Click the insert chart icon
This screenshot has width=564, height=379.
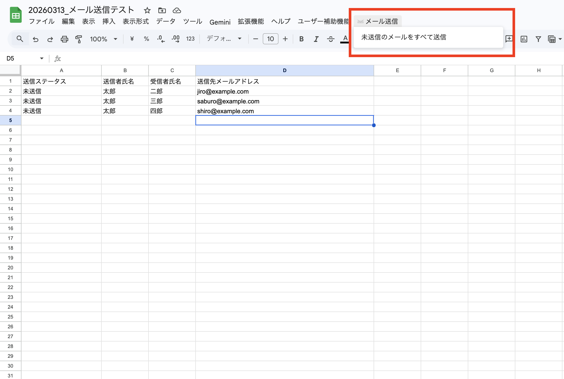(x=524, y=39)
